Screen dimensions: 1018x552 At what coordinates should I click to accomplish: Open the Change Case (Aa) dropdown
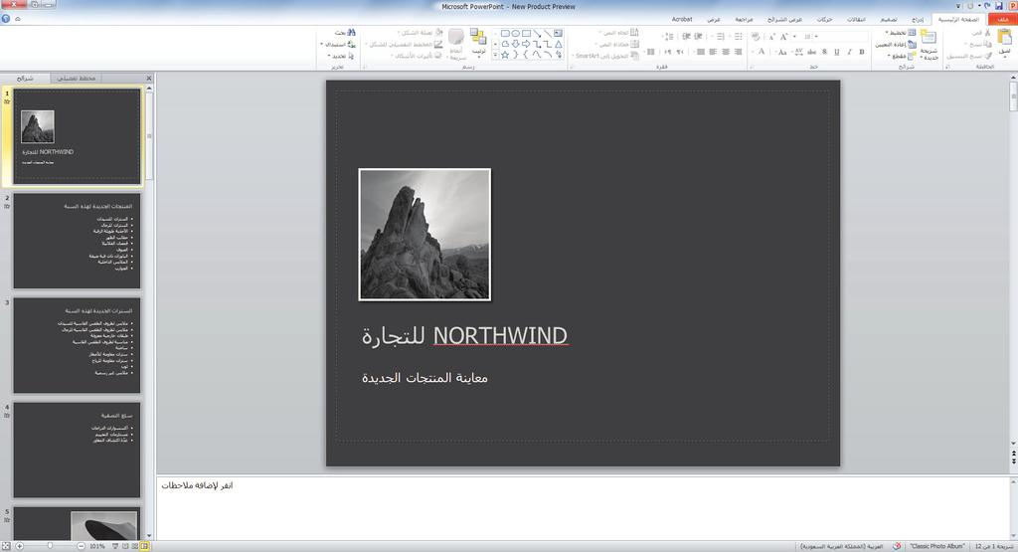click(780, 52)
